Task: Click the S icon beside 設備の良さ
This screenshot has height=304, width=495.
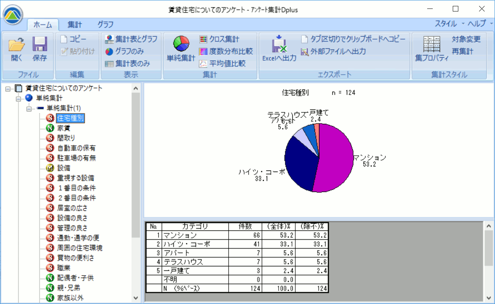Action: 50,218
